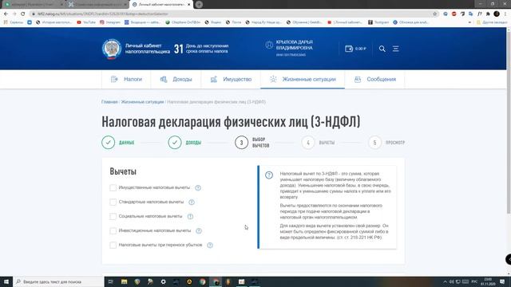Click the Главная breadcrumb link
511x287 pixels.
coord(109,102)
